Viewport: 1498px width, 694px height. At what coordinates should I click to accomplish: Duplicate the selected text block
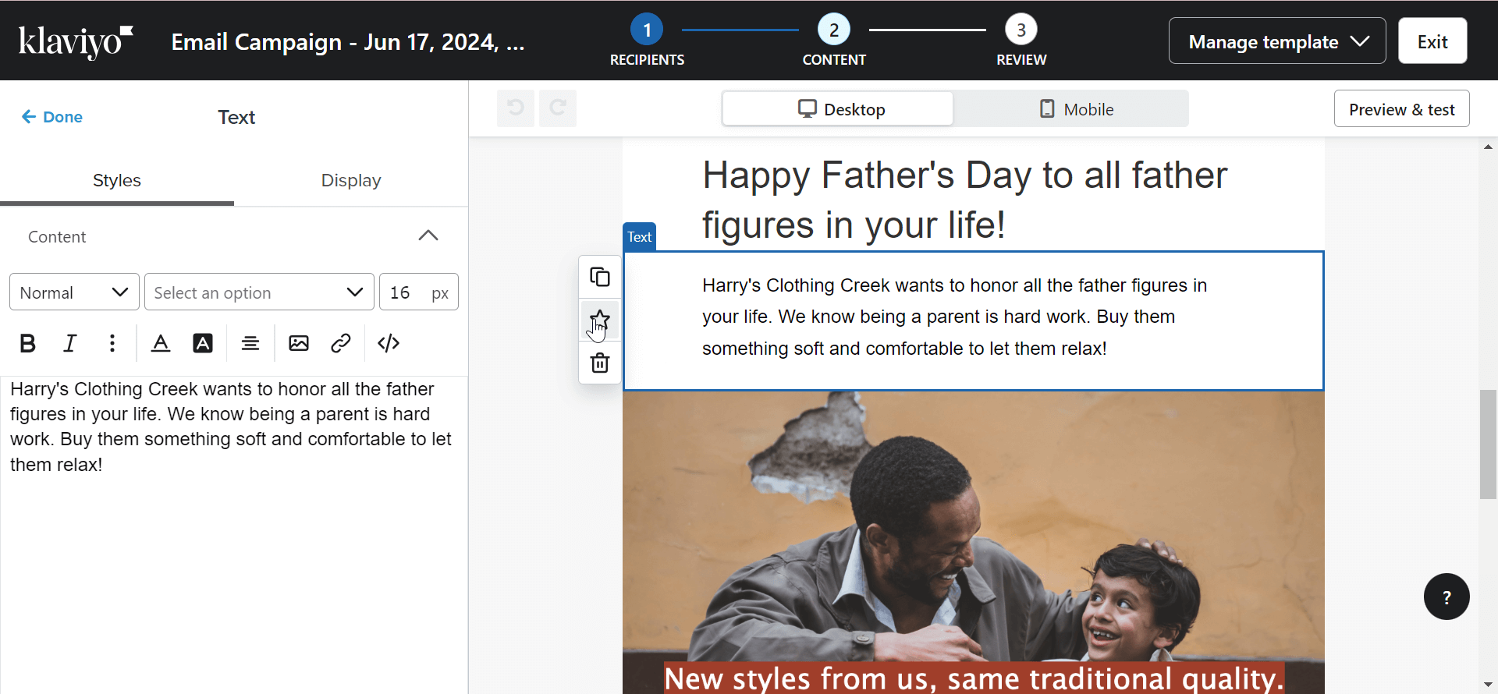[600, 277]
